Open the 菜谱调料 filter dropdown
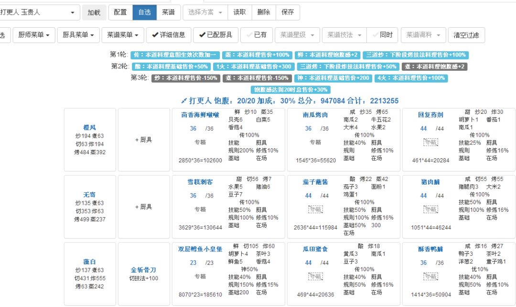The image size is (516, 307). pos(423,35)
